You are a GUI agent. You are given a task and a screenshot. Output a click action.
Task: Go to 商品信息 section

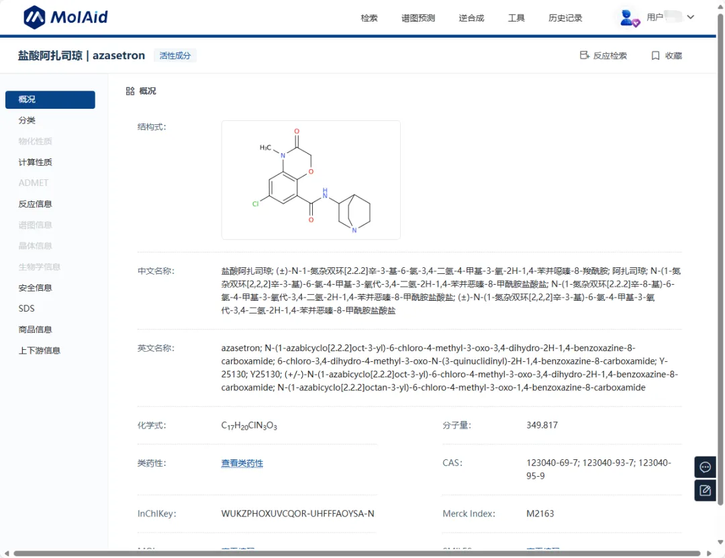pos(35,330)
